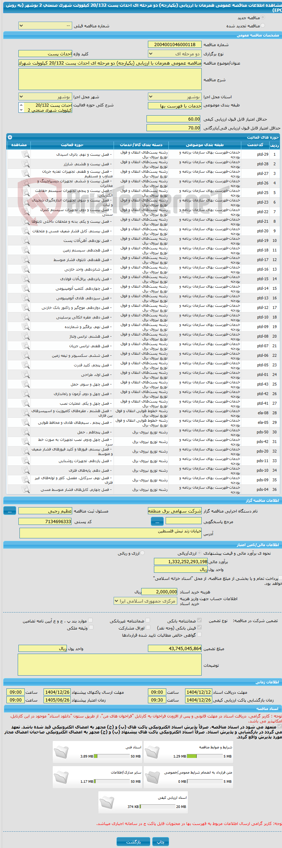Click شرایط و ضوابط مناقصه storage progress bar
Image resolution: width=282 pixels, height=848 pixels.
pos(205,756)
